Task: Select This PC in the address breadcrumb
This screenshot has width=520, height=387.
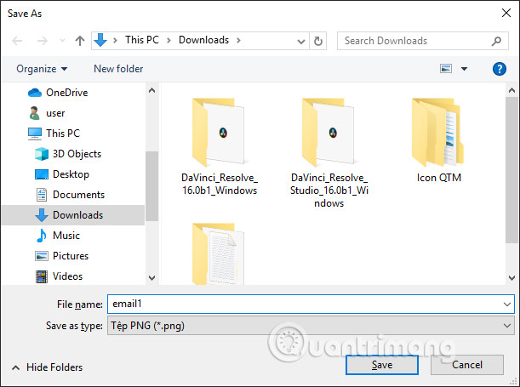Action: pyautogui.click(x=142, y=40)
